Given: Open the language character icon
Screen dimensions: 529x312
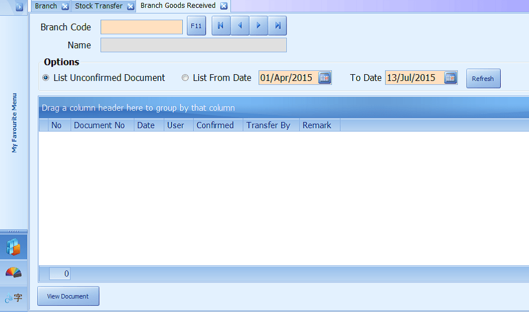Looking at the screenshot, I should coord(14,298).
